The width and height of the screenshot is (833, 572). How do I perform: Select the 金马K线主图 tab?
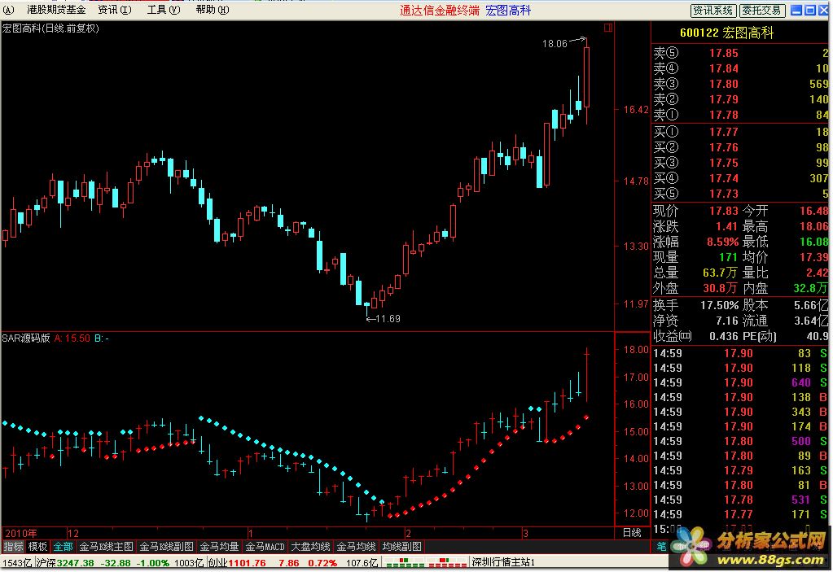coord(106,547)
